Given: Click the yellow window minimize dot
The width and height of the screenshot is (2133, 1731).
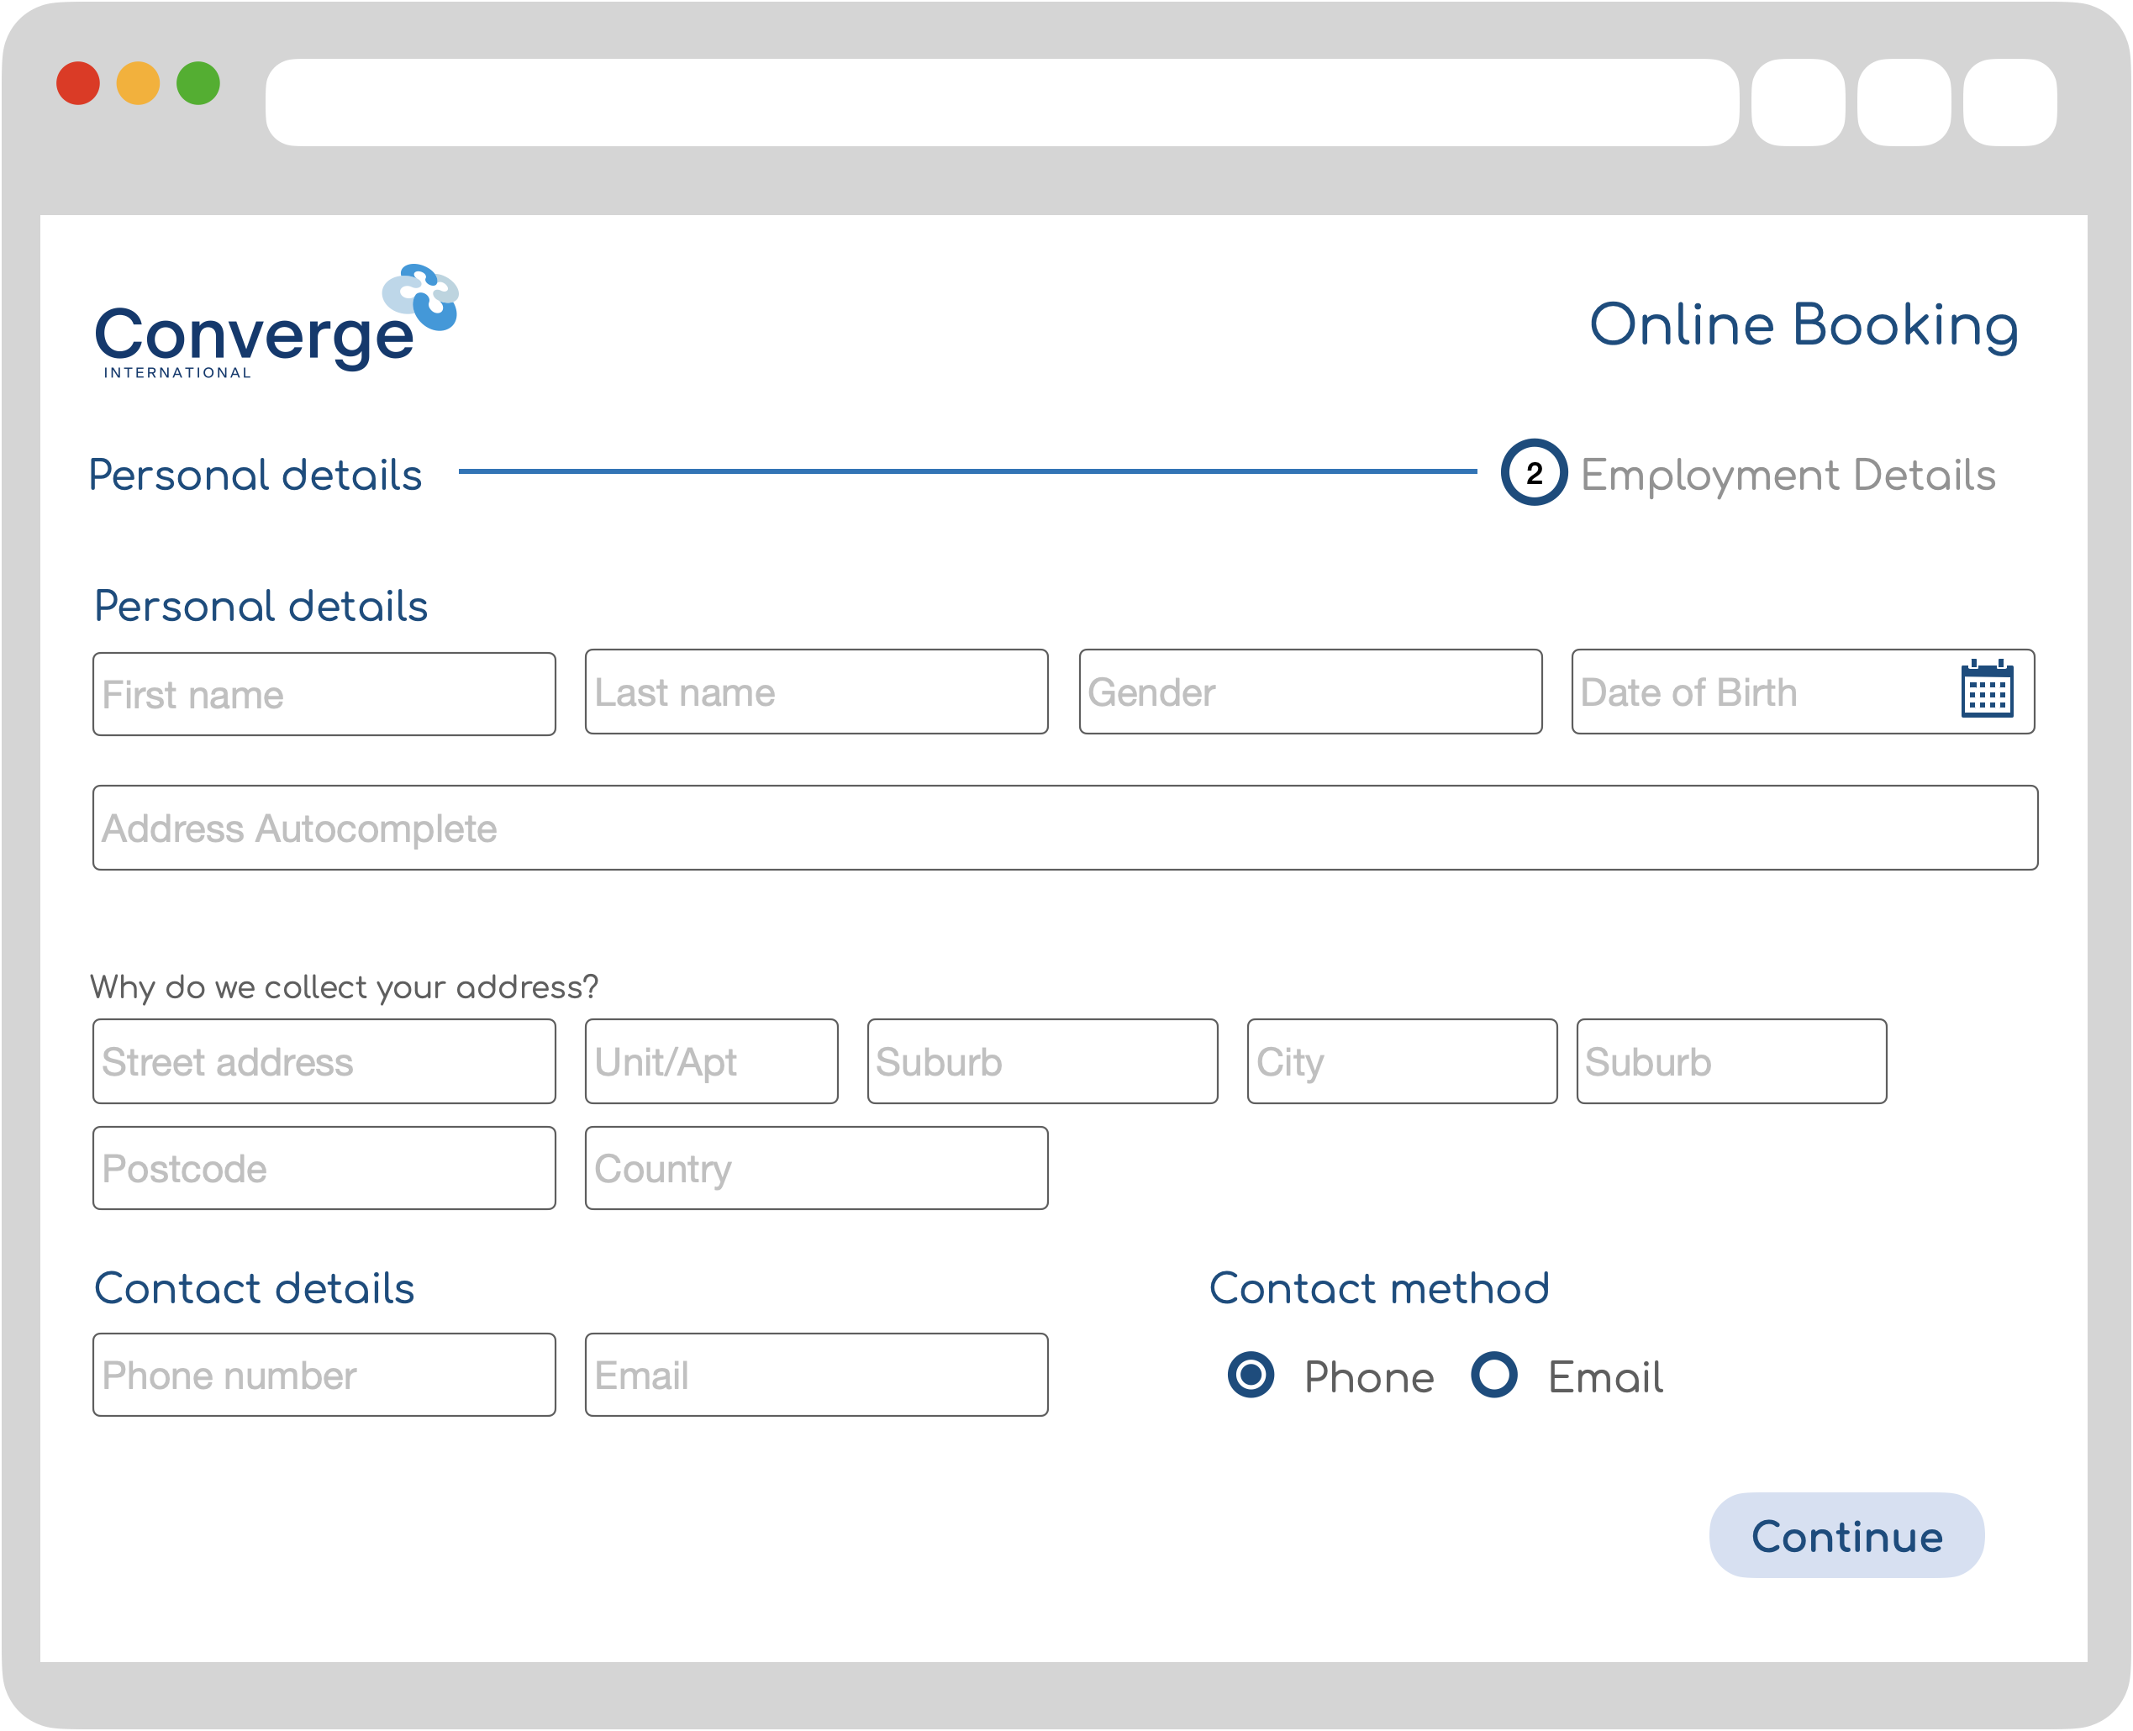Looking at the screenshot, I should [138, 84].
